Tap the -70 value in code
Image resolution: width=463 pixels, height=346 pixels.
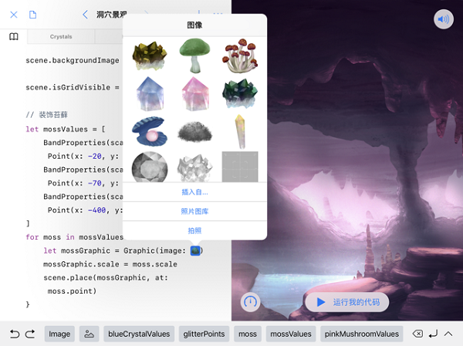(94, 183)
